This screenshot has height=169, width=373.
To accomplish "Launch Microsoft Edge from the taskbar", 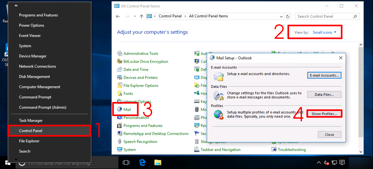I will [142, 163].
